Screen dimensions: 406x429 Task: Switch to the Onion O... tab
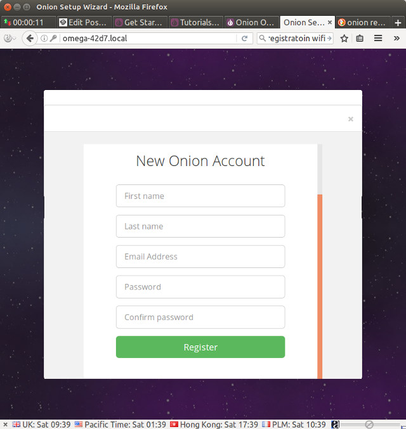tap(251, 22)
